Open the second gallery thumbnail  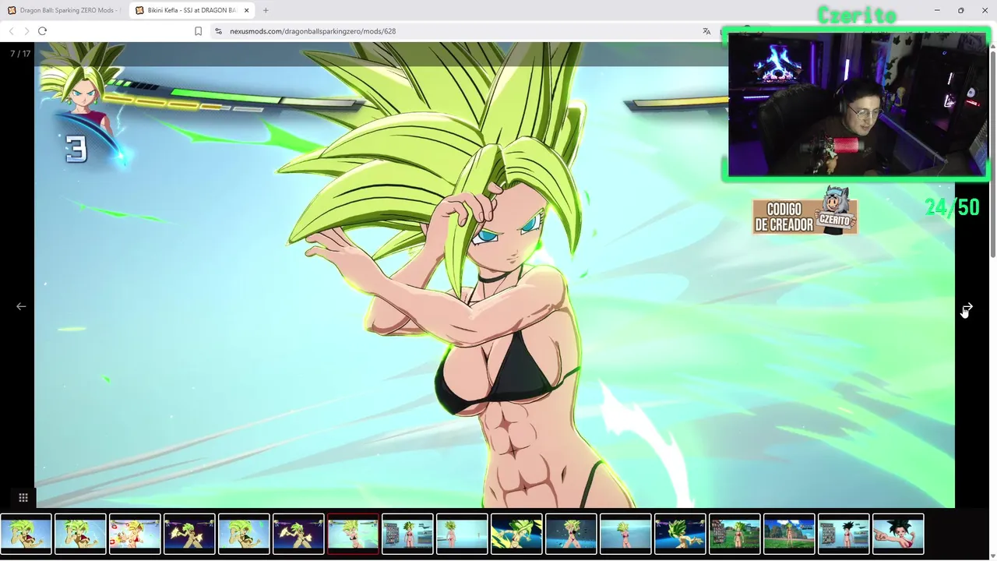(80, 534)
